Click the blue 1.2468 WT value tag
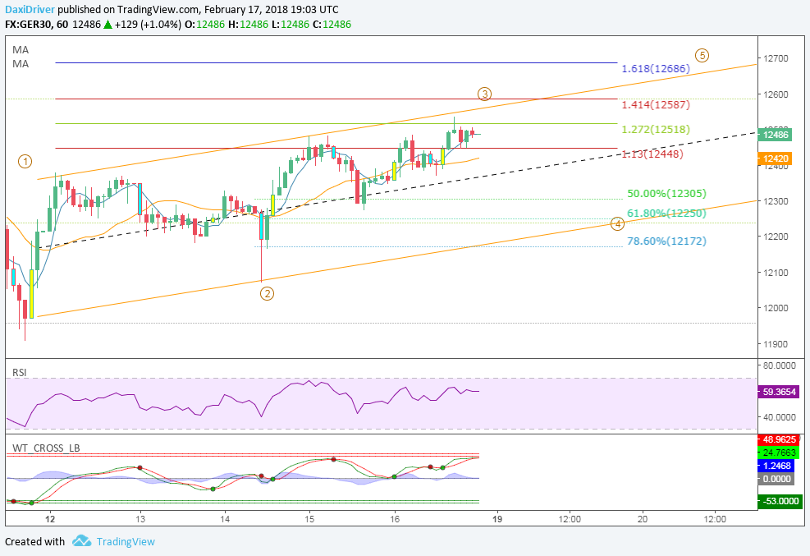The width and height of the screenshot is (810, 556). coord(776,466)
